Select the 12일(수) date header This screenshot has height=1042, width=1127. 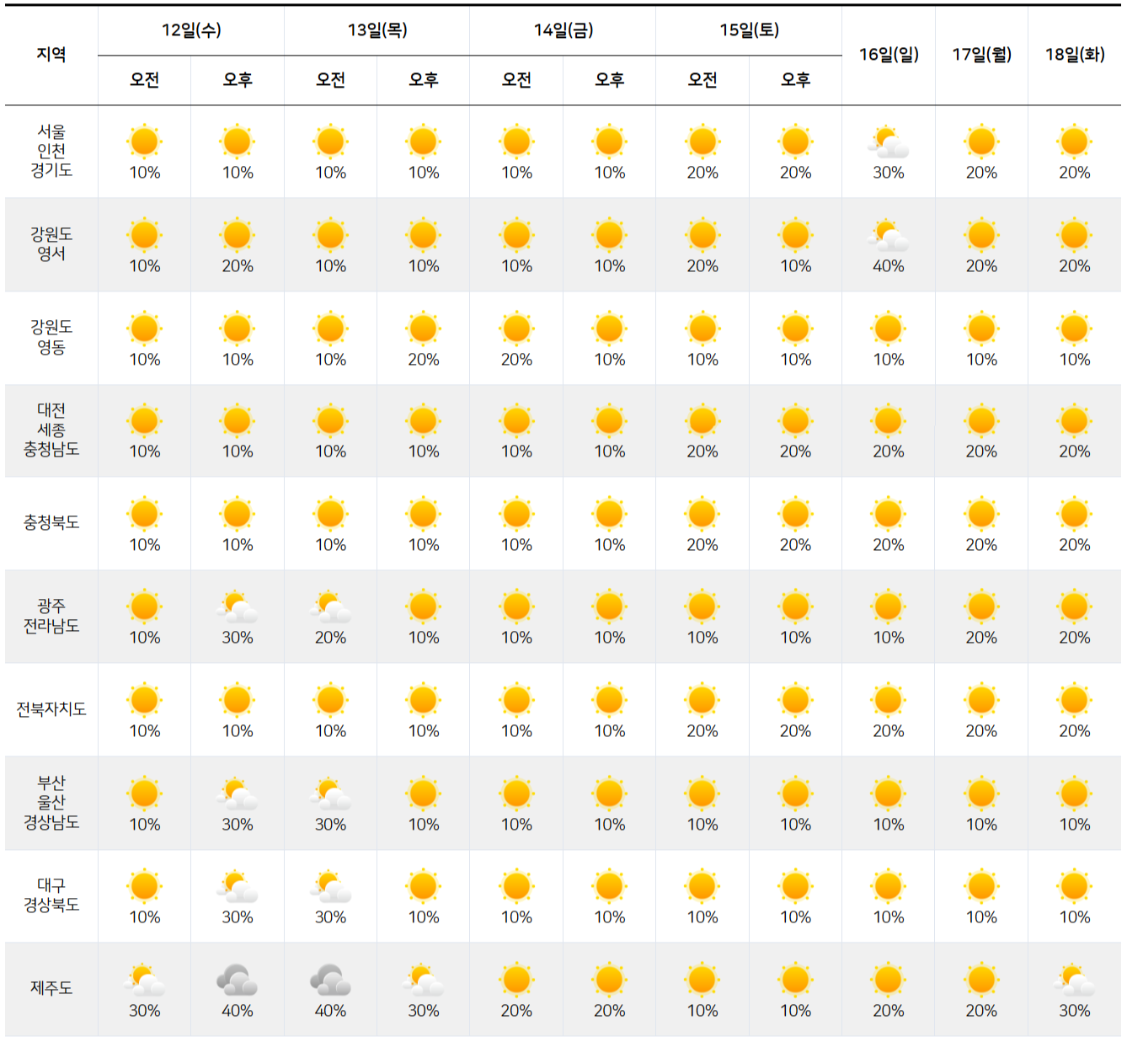click(191, 30)
